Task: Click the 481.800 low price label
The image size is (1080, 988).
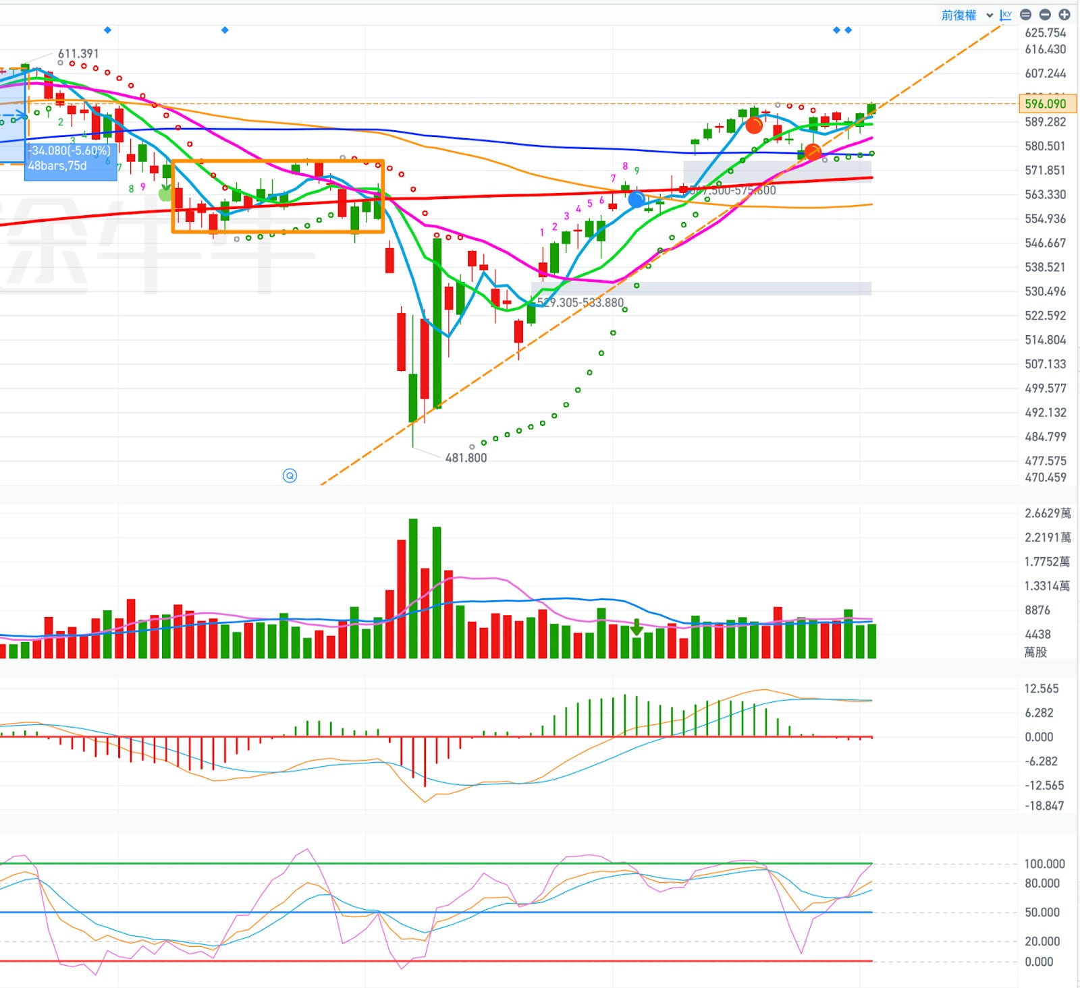Action: (x=466, y=458)
